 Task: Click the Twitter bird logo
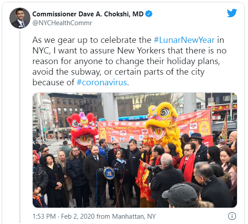click(x=232, y=13)
